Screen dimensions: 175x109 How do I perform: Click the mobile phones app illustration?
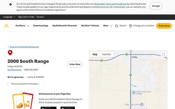pos(23,101)
